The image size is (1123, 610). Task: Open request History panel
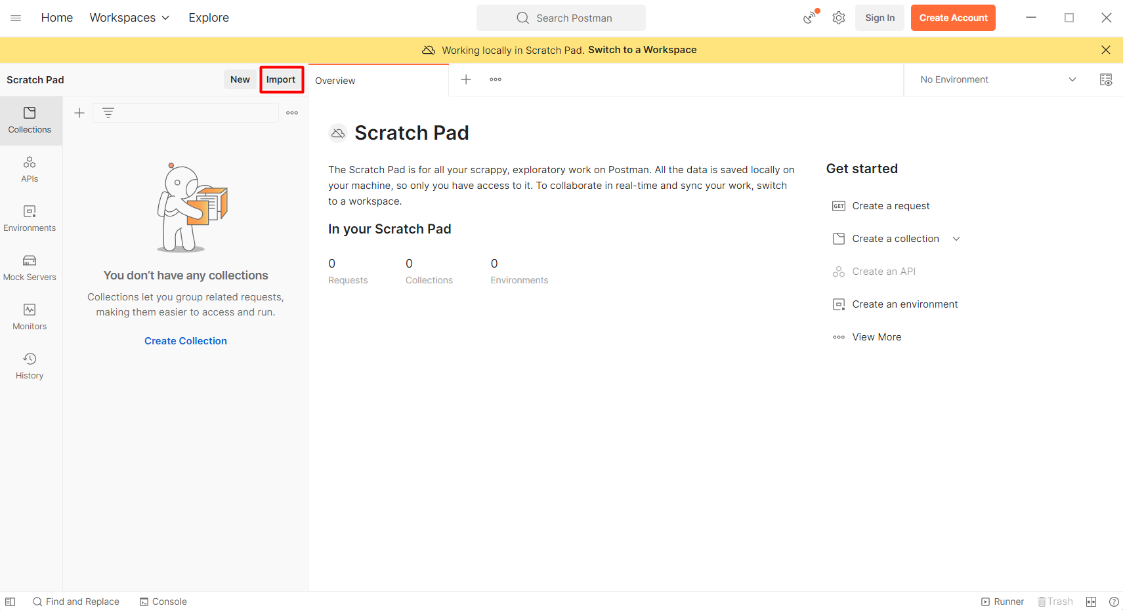click(30, 366)
